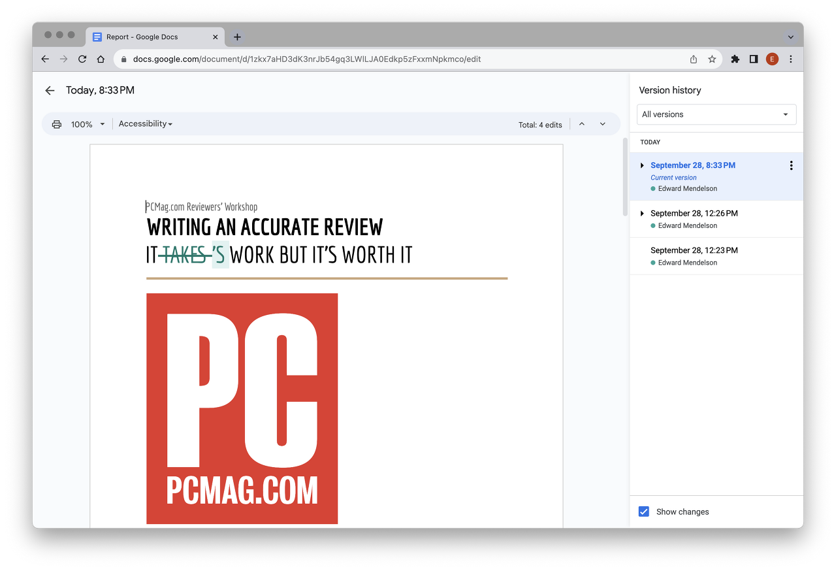Click the PCMag.com Reviewers' Workshop text
This screenshot has height=571, width=836.
click(202, 207)
